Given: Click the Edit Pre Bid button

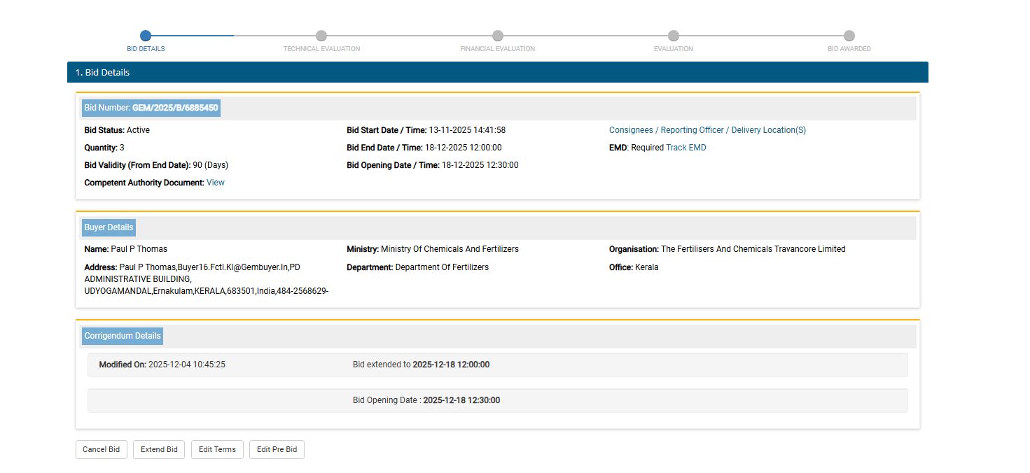Looking at the screenshot, I should click(277, 449).
